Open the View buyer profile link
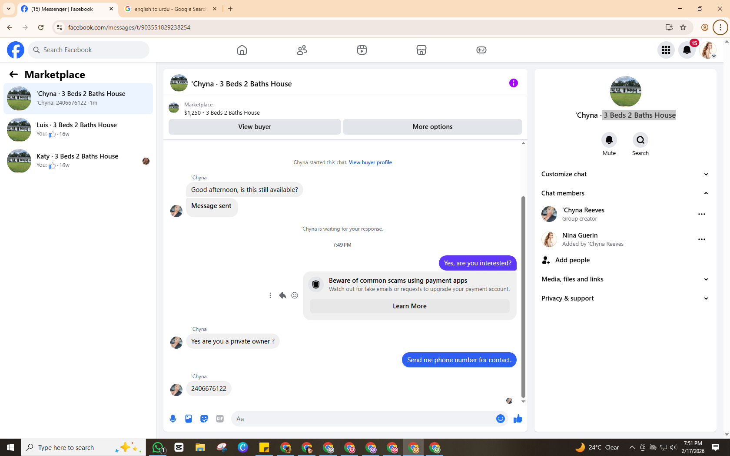This screenshot has width=730, height=456. (370, 162)
